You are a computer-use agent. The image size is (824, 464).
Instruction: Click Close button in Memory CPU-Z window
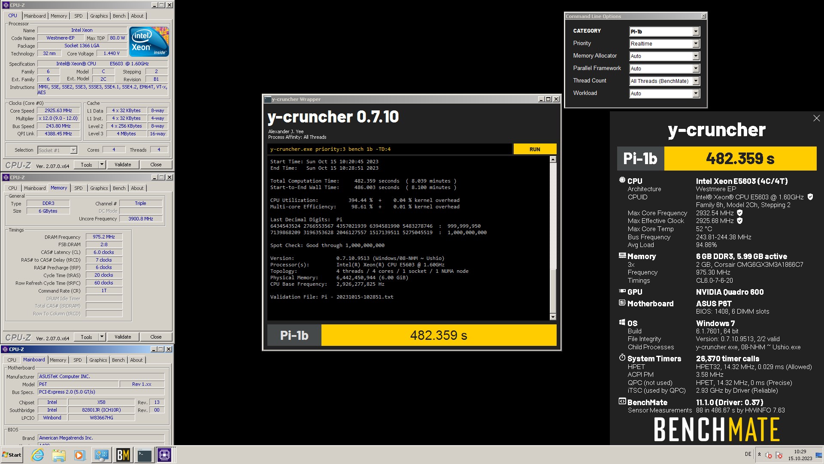pos(156,337)
